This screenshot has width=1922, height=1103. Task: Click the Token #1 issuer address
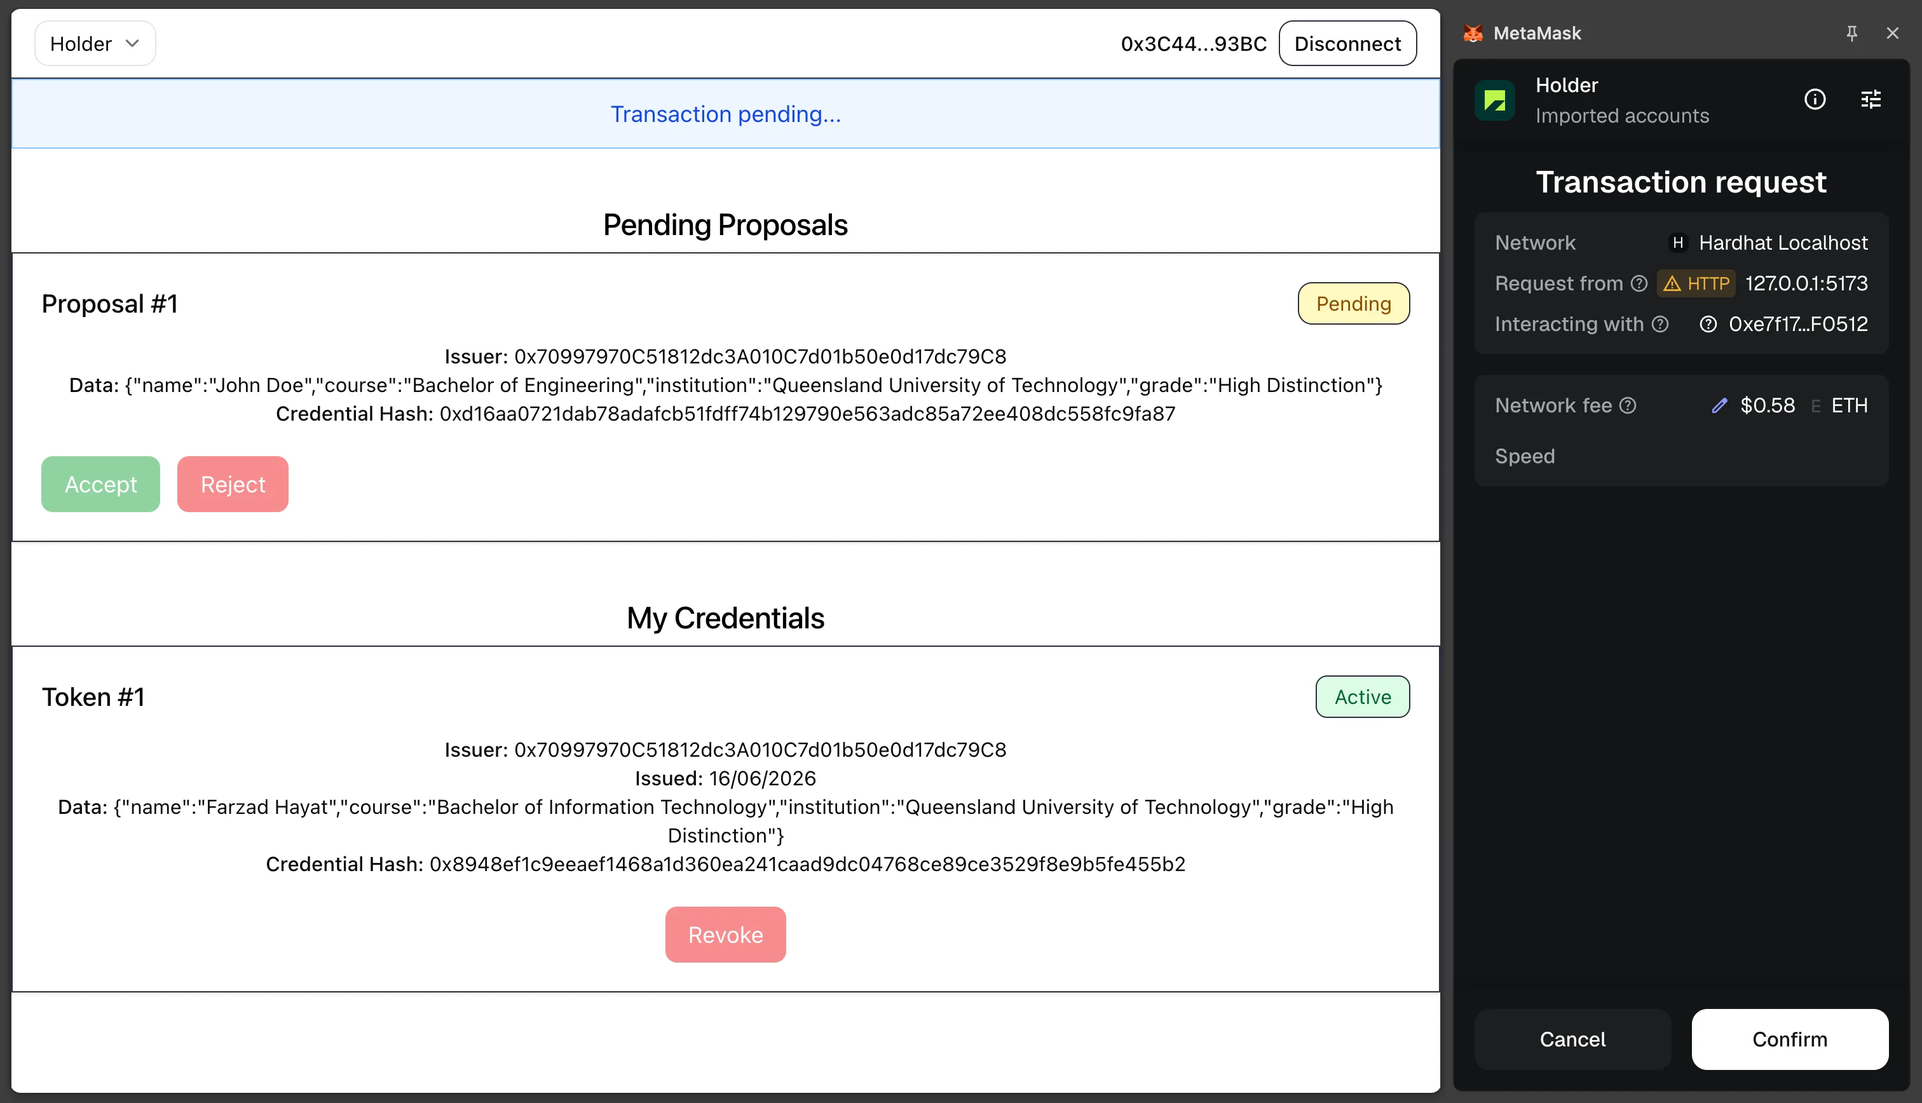pyautogui.click(x=760, y=749)
